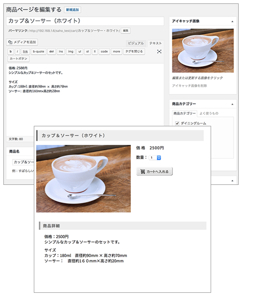Click the メディアを追加 button
Screen dimensions: 257x303
point(22,42)
